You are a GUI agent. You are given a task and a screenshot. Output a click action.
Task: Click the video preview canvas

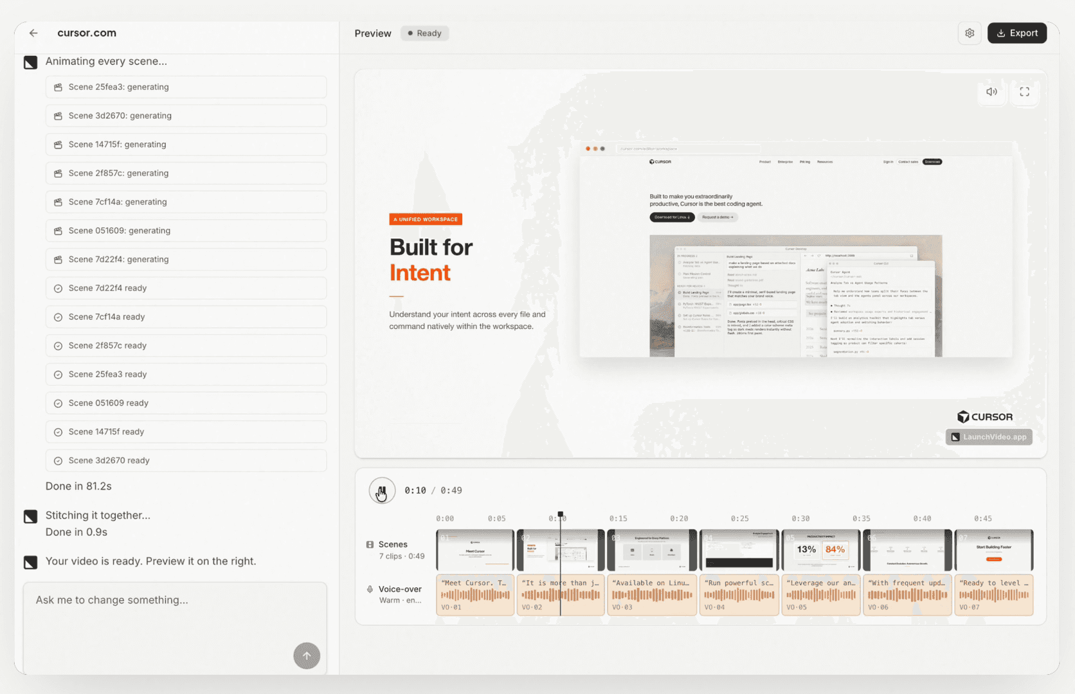(701, 263)
